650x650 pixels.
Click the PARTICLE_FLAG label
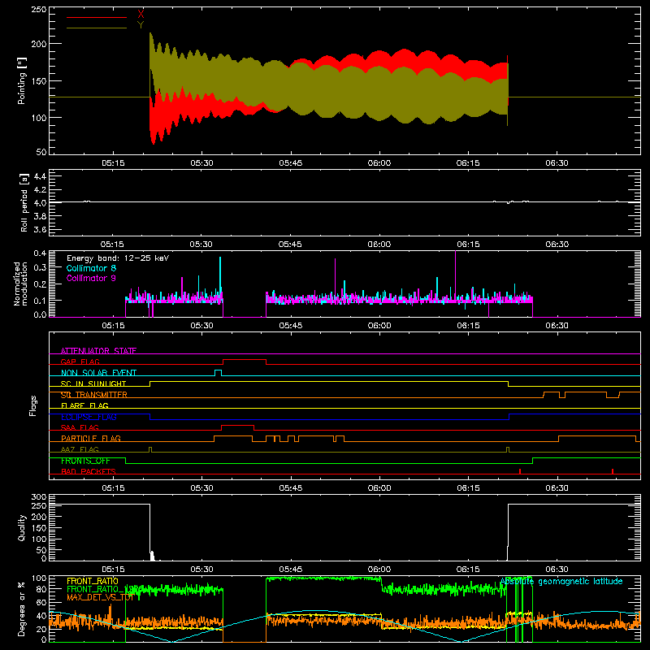pyautogui.click(x=91, y=439)
